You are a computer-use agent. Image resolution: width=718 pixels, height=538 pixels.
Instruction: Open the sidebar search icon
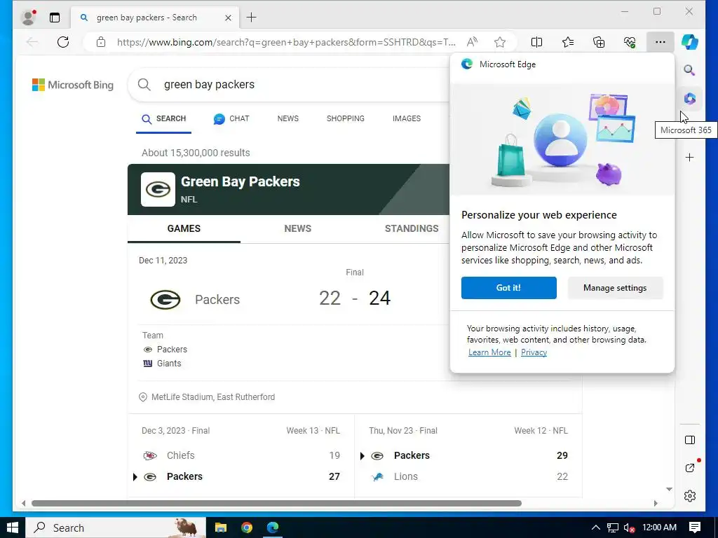click(x=690, y=70)
